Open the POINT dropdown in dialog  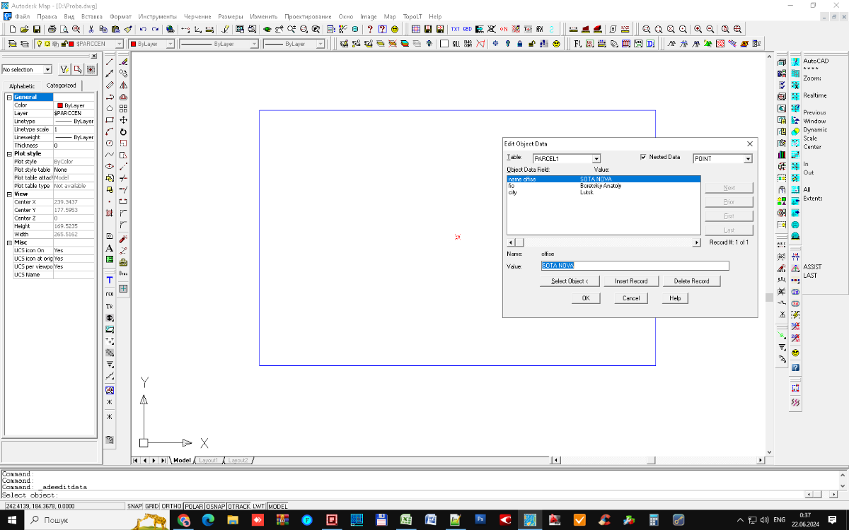(748, 159)
